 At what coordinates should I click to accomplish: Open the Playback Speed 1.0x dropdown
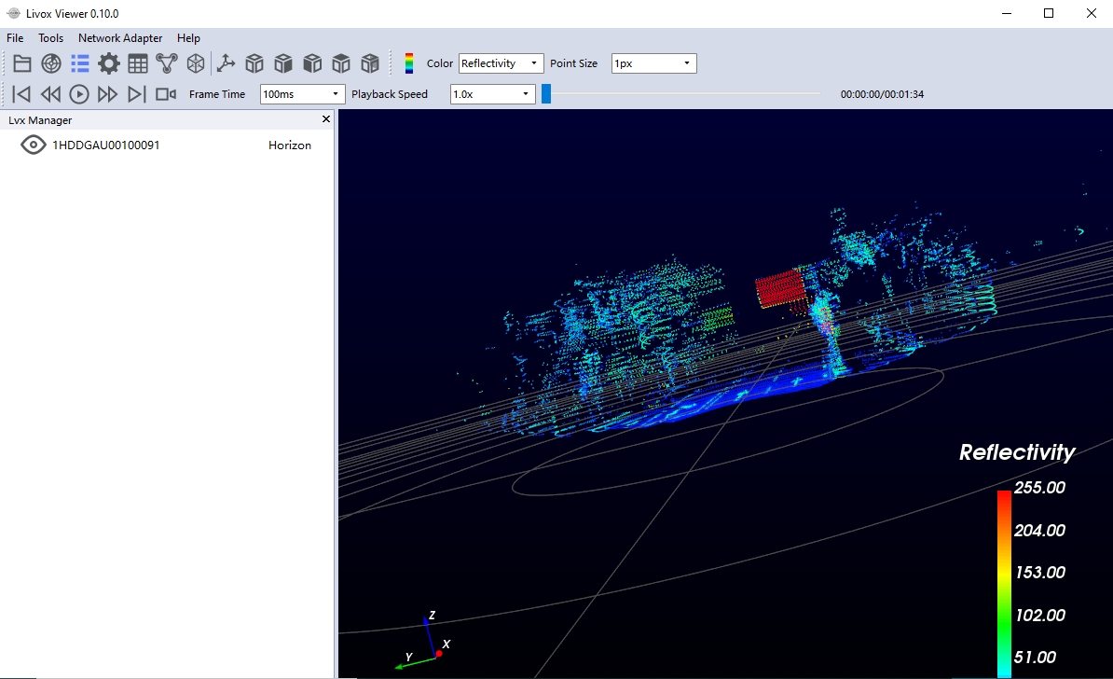tap(492, 94)
